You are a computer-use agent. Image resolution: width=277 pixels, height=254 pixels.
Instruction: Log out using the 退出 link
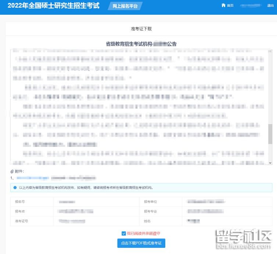pyautogui.click(x=270, y=6)
